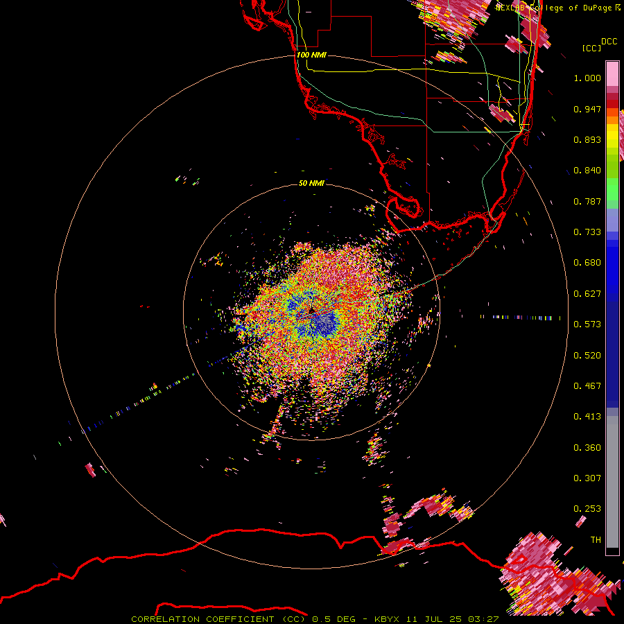Click the 0.520 scale value

(587, 356)
